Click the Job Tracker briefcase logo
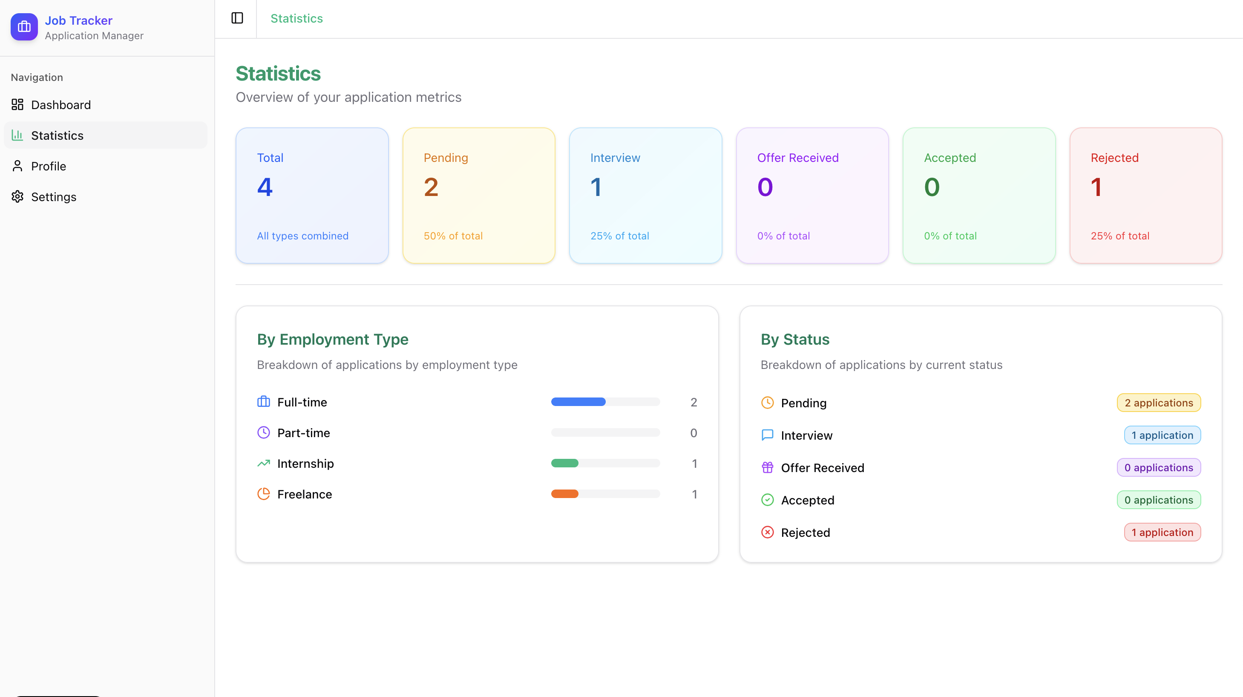1243x697 pixels. tap(24, 27)
